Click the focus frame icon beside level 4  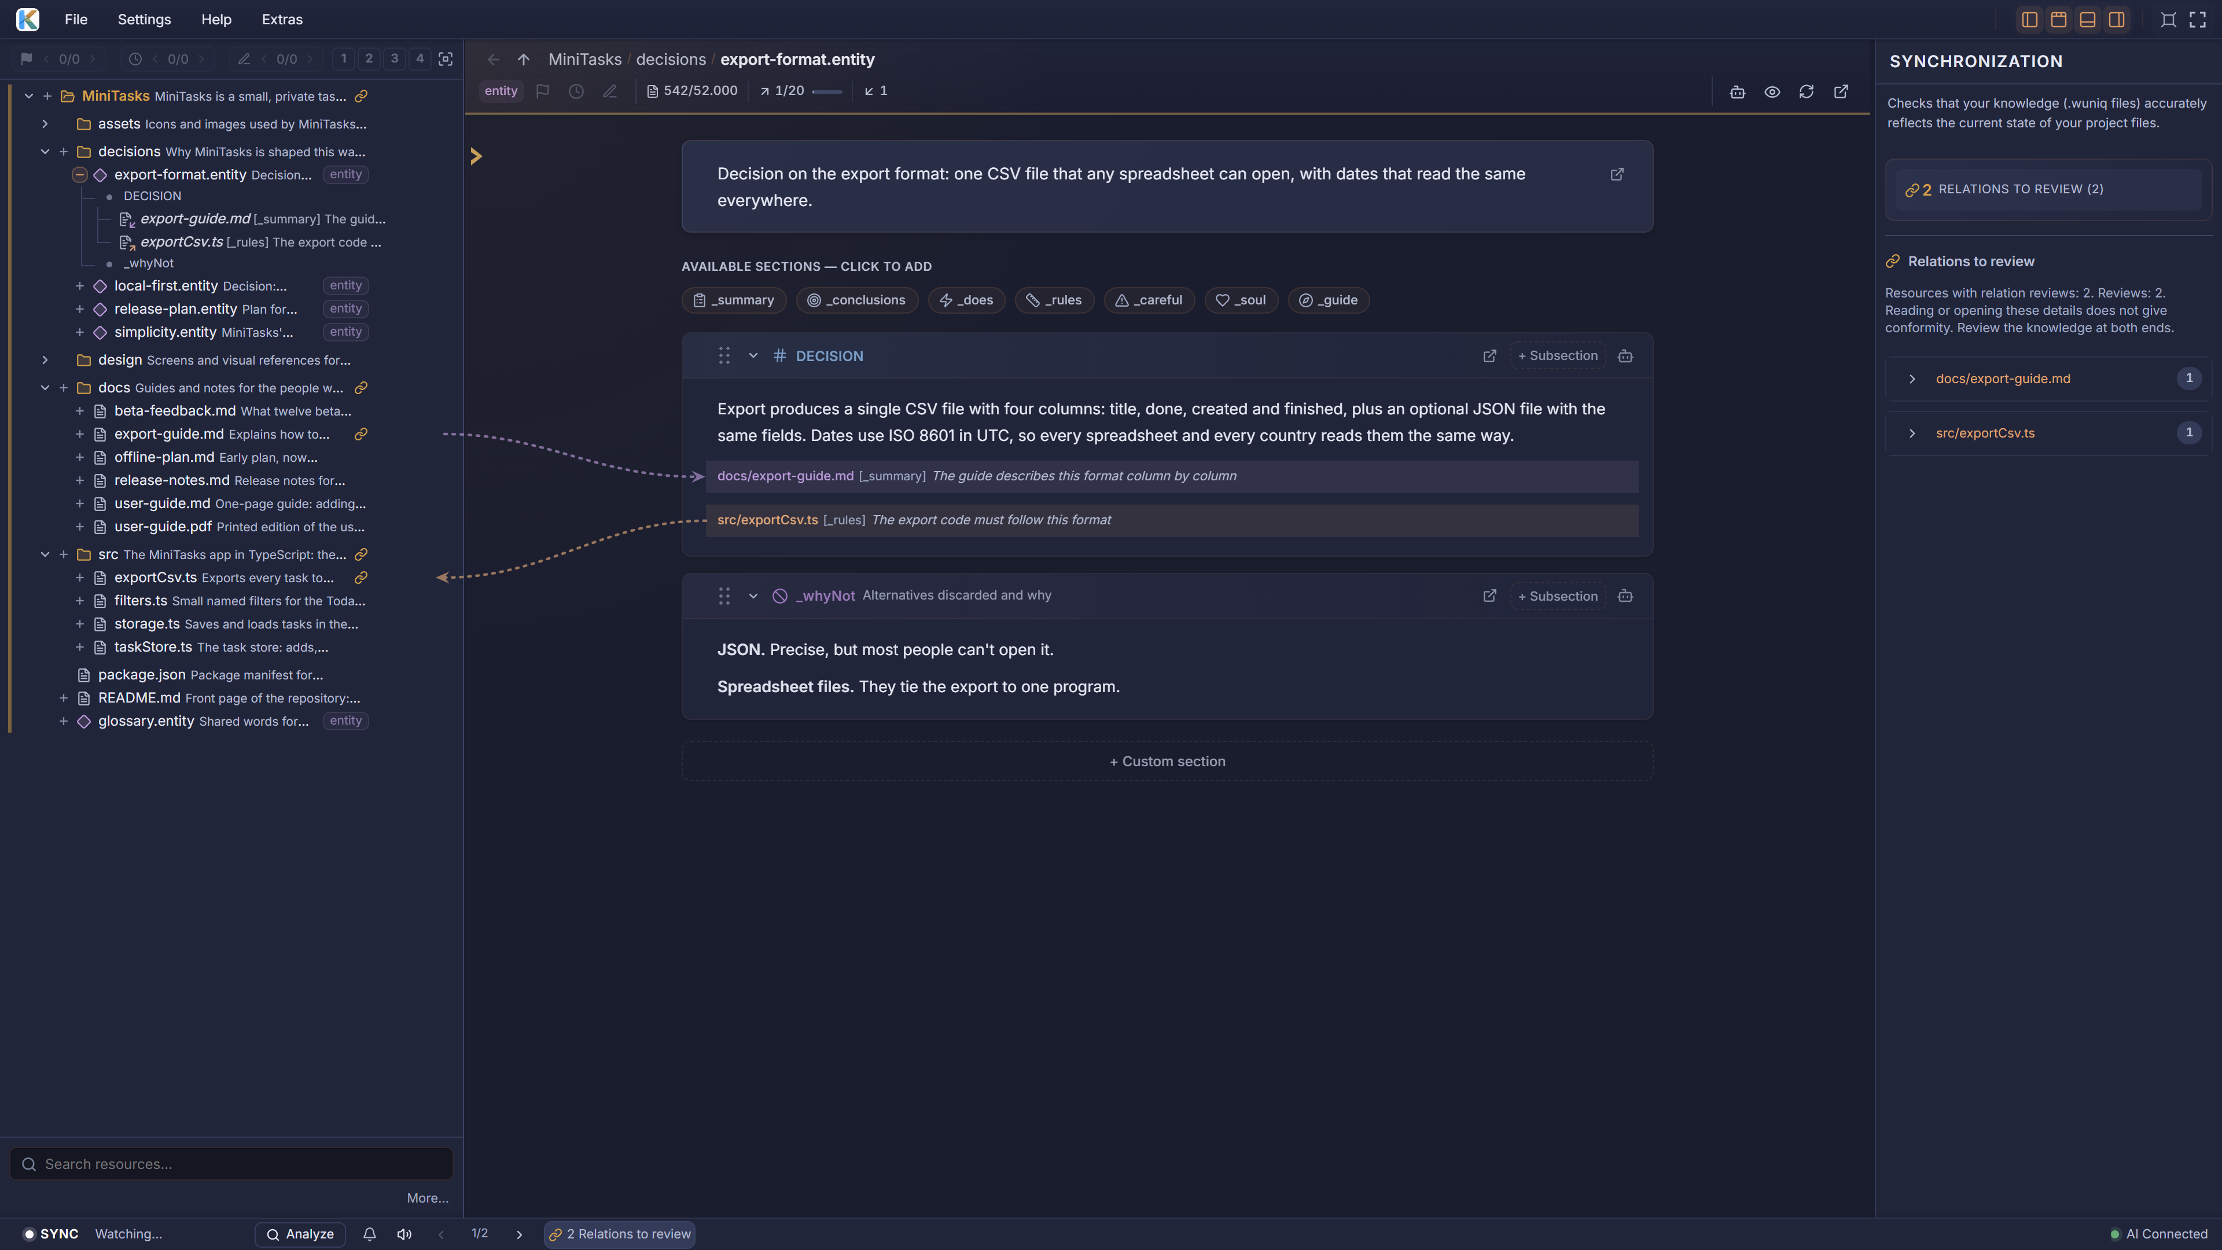click(446, 58)
